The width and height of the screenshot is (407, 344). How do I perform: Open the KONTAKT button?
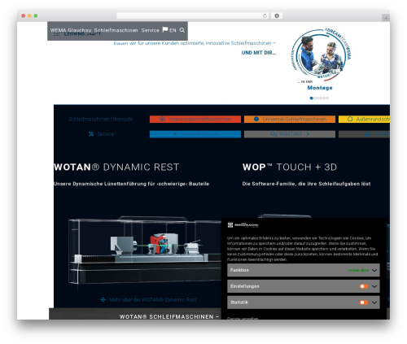(x=290, y=134)
